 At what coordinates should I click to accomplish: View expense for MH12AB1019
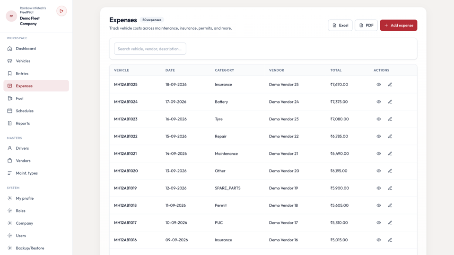point(378,188)
